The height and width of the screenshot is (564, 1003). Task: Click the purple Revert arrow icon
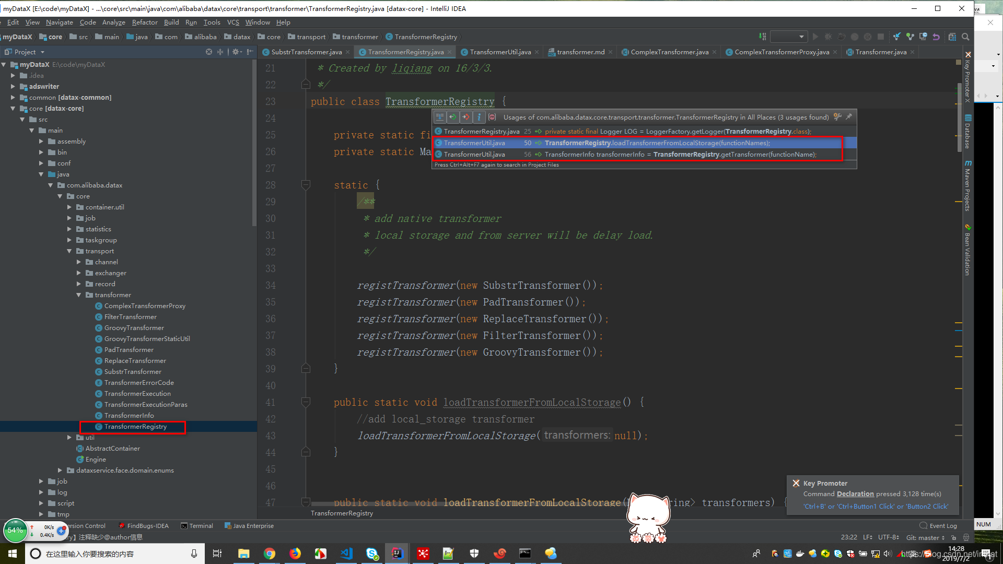tap(936, 37)
